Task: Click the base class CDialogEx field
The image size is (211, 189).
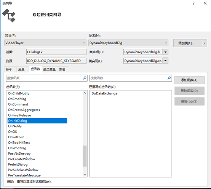Action: pyautogui.click(x=56, y=52)
